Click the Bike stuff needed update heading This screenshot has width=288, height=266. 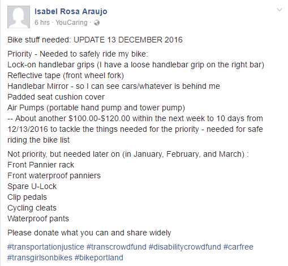click(95, 40)
